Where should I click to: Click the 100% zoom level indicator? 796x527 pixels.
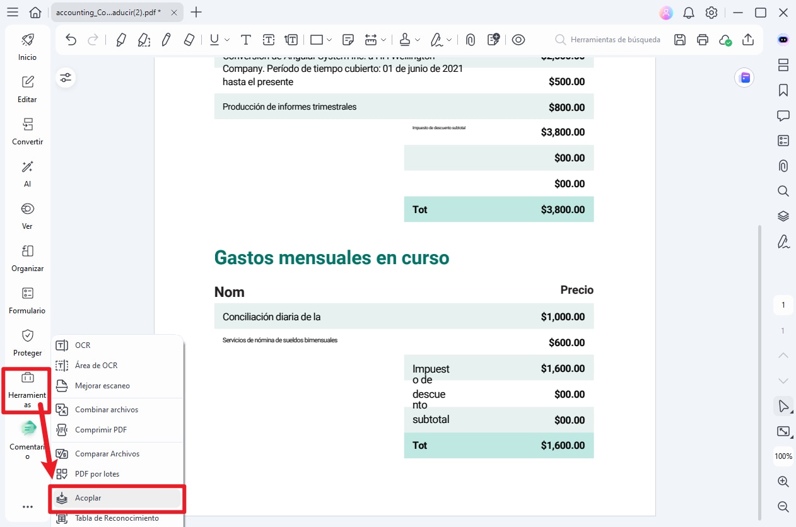pos(783,456)
